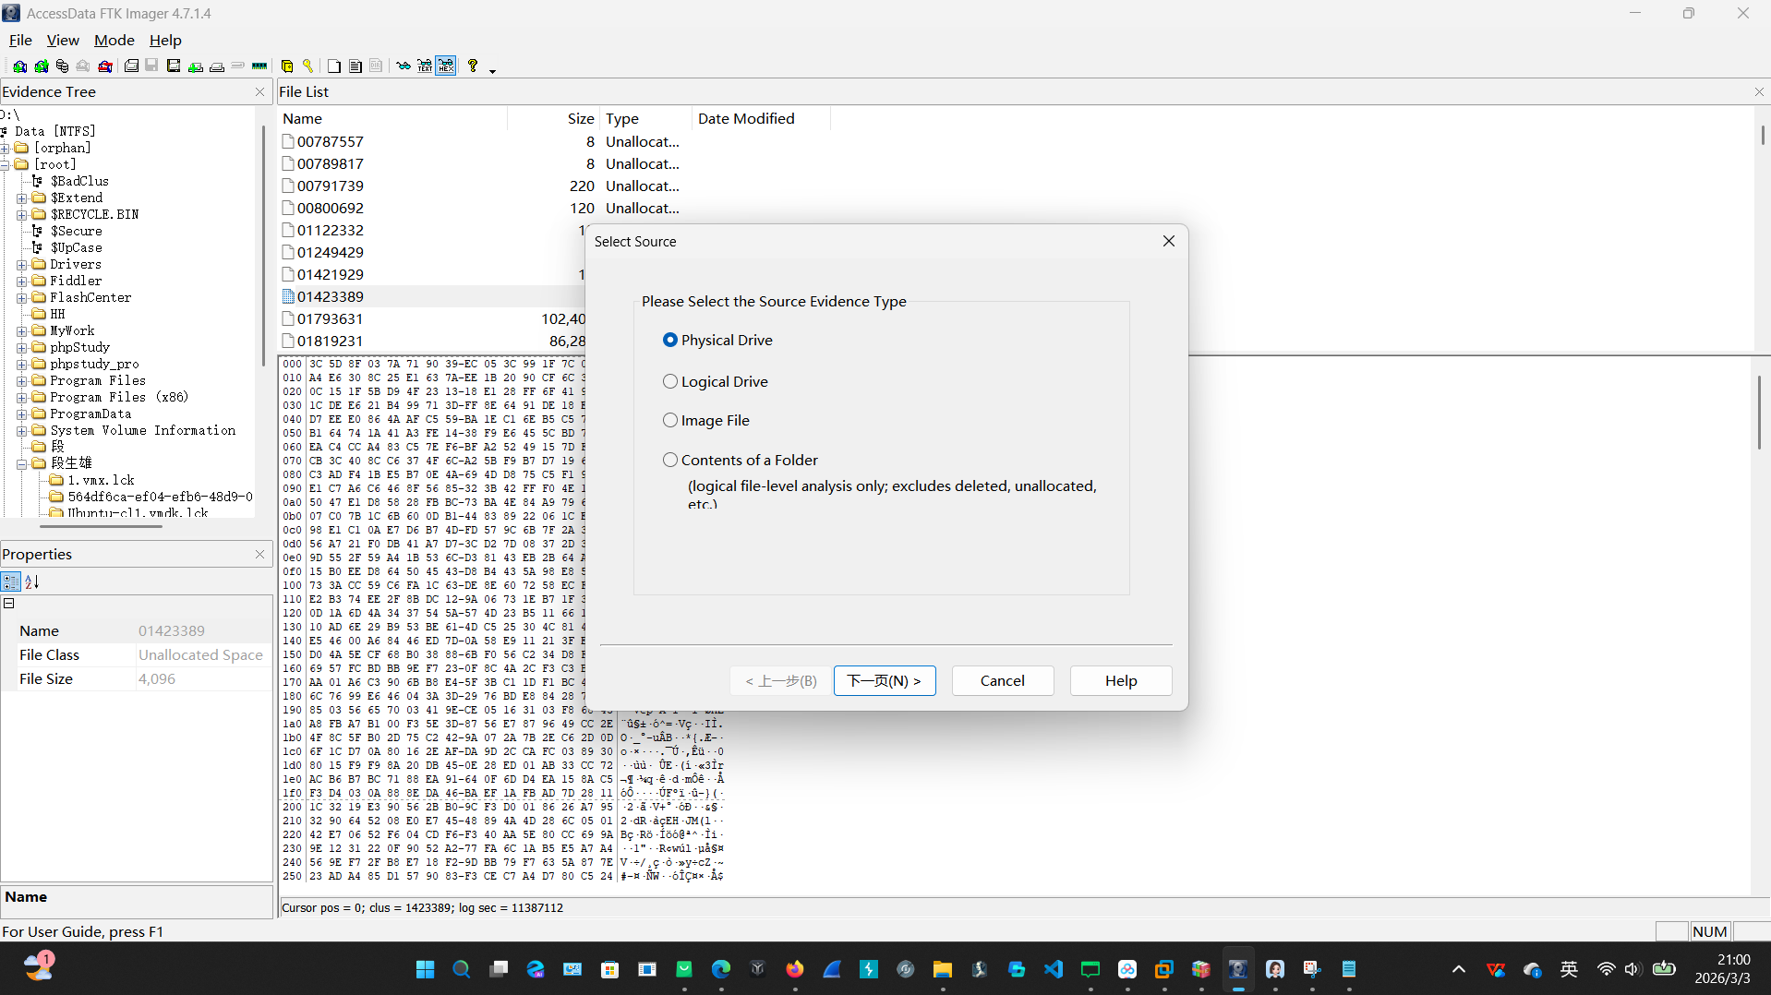
Task: Select file 00791739 in the File List
Action: [x=331, y=186]
